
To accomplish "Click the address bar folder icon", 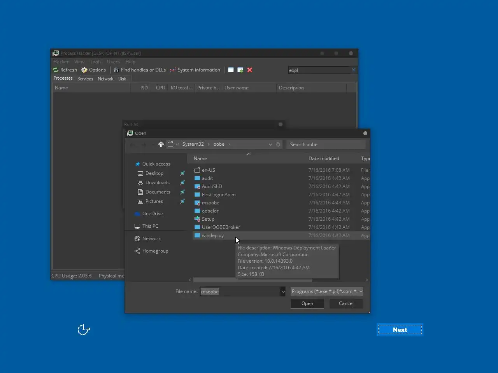I will click(x=170, y=144).
